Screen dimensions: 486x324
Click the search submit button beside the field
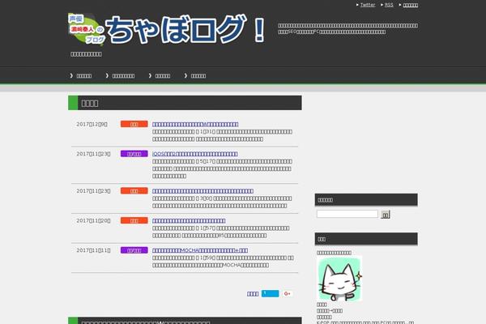click(x=386, y=214)
